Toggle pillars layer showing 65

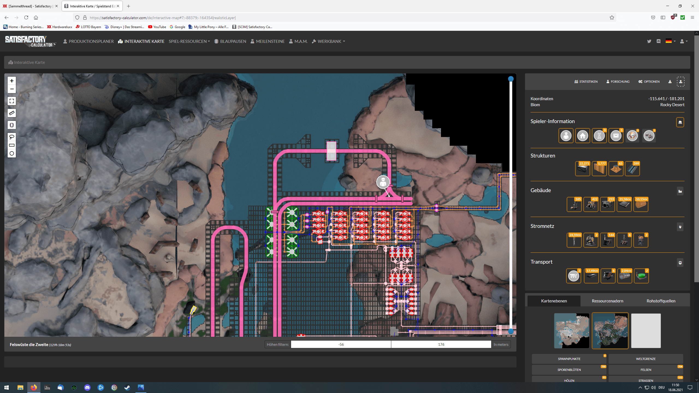(616, 169)
